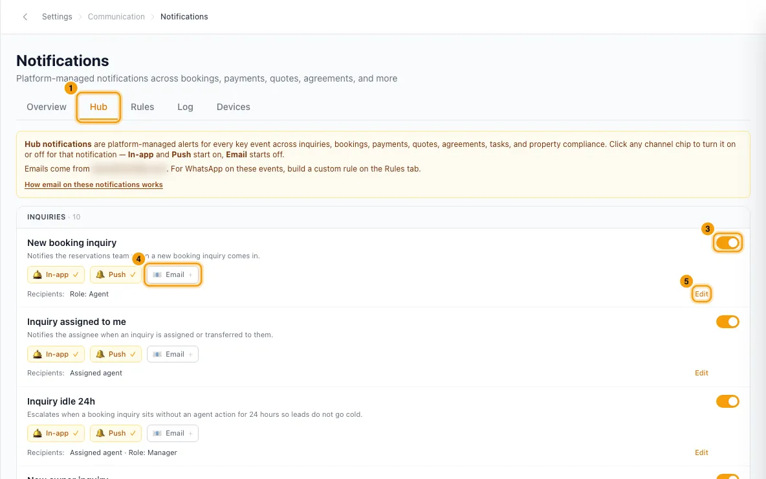Edit recipients for New booking inquiry

pos(701,295)
